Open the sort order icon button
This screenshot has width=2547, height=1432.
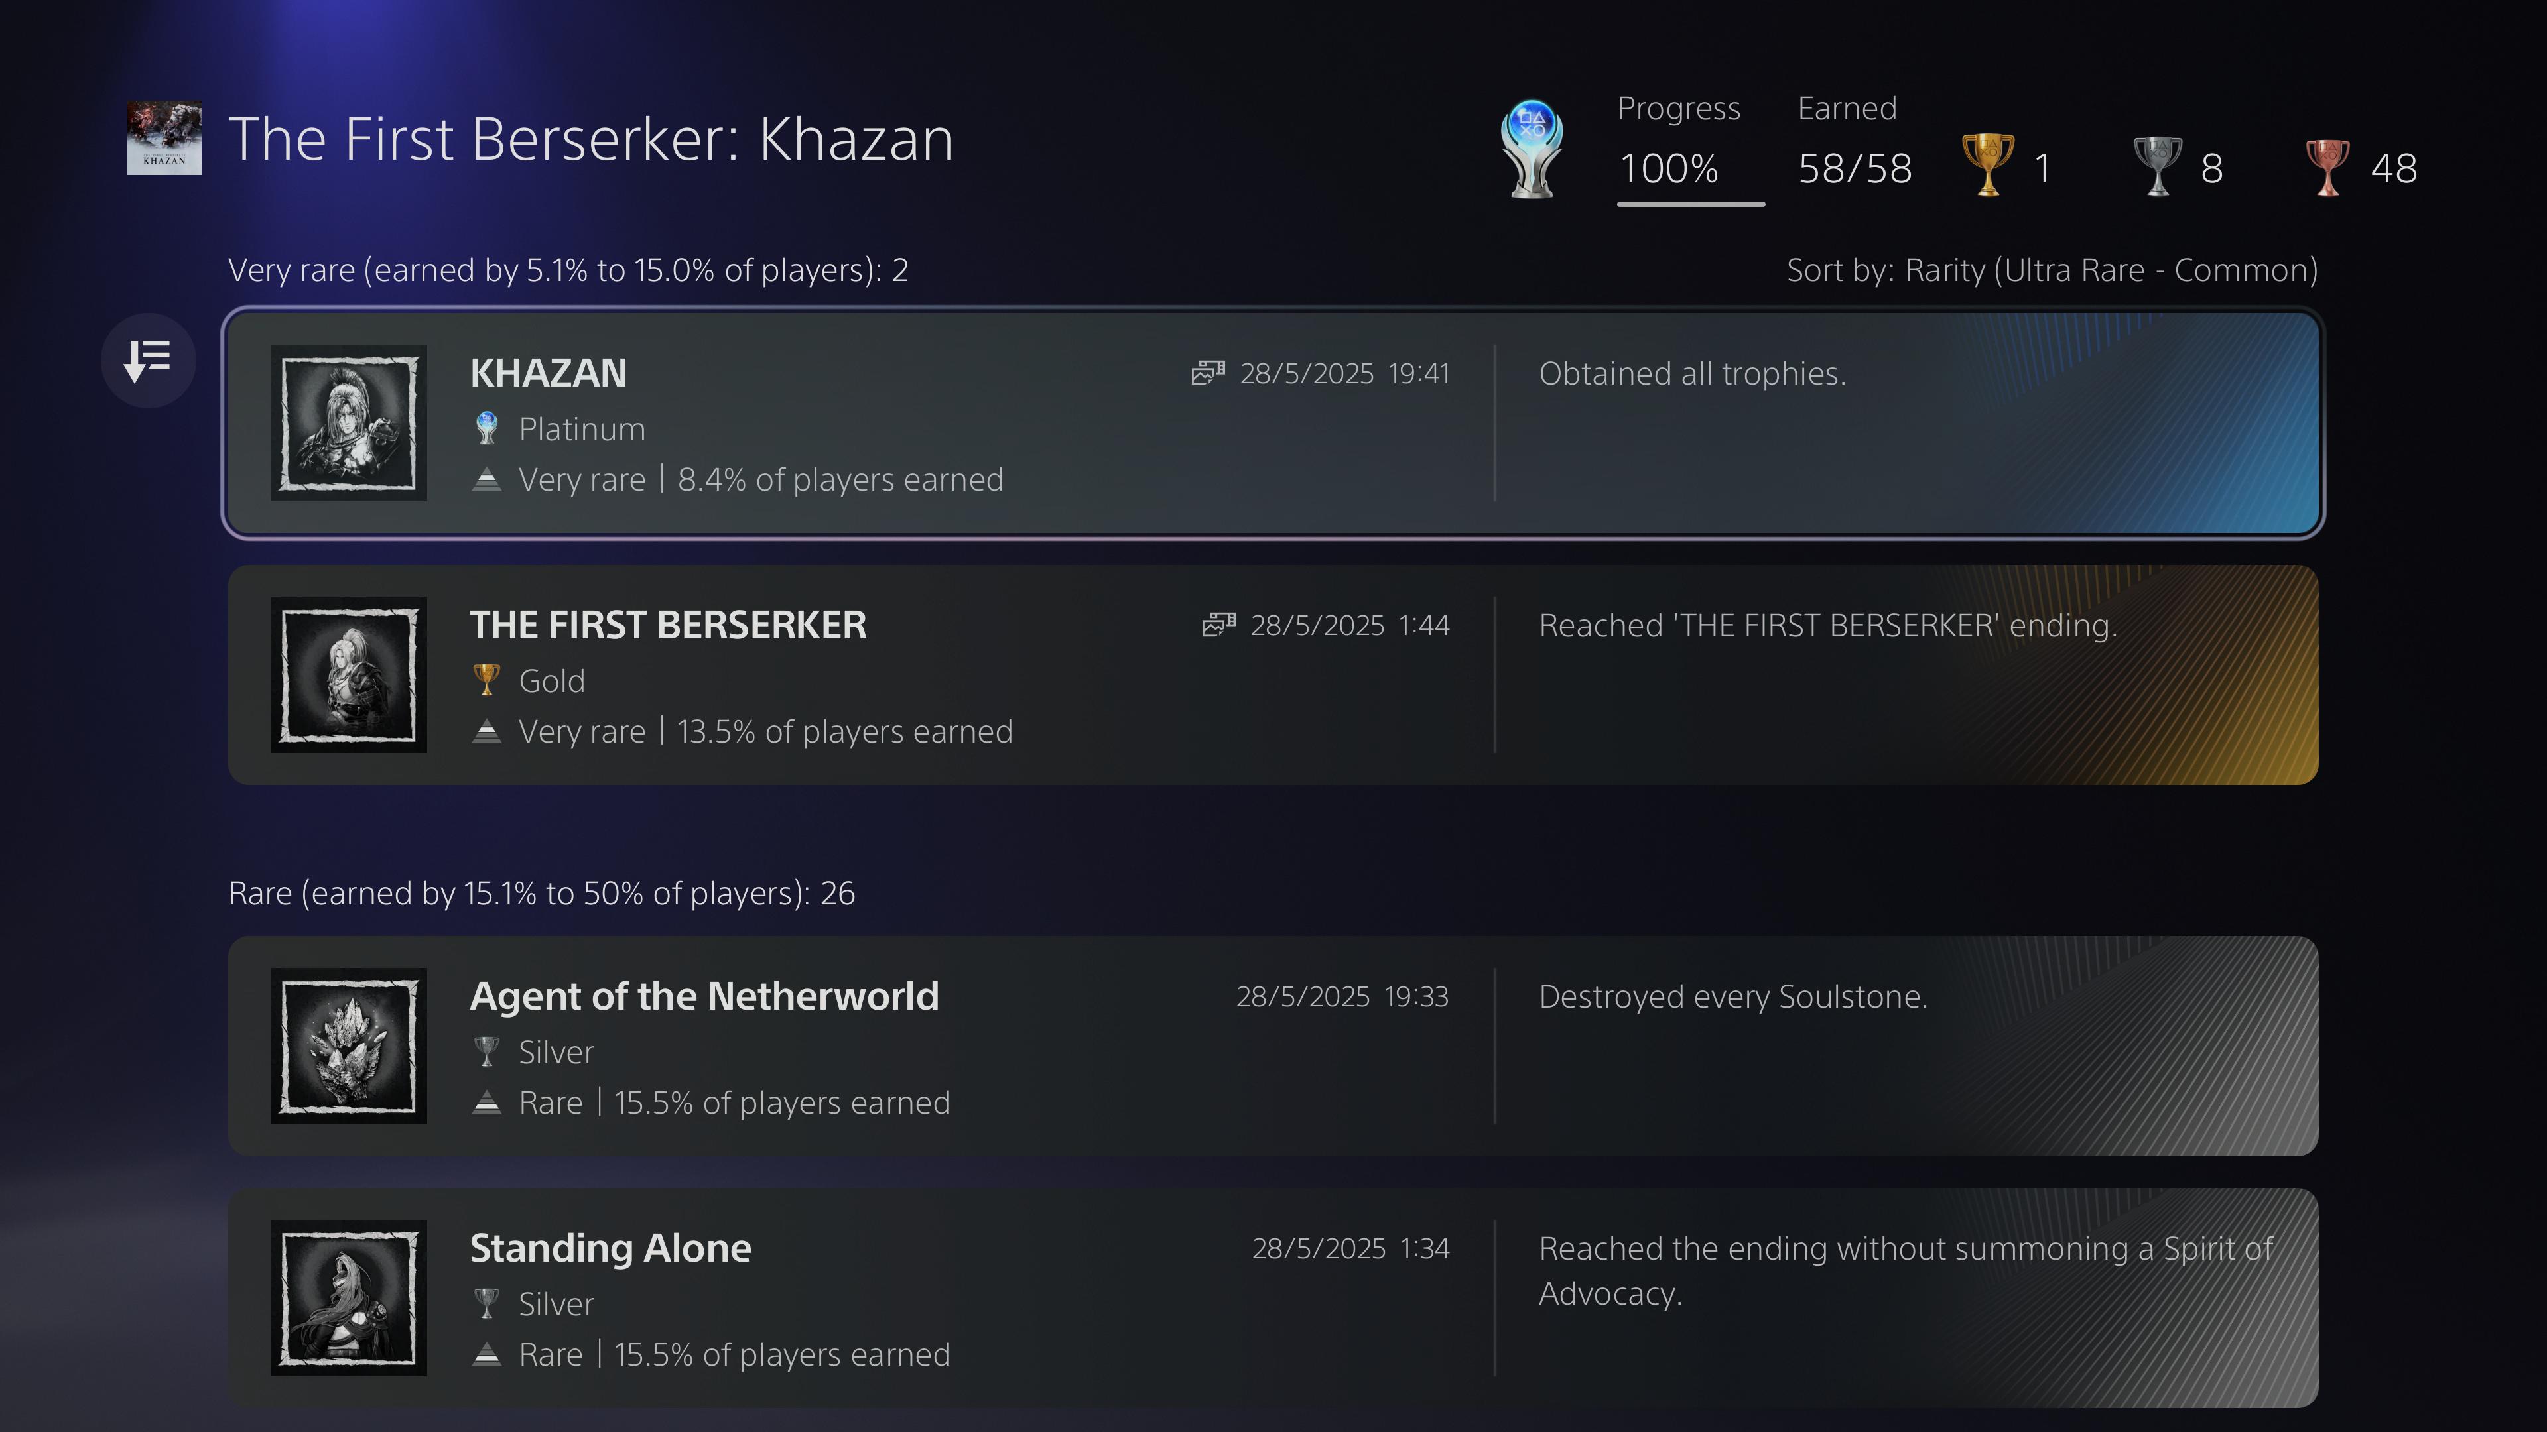(x=149, y=361)
